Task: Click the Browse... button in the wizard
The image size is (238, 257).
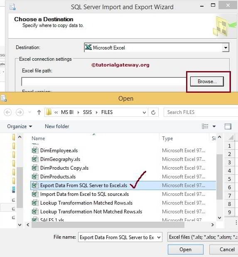Action: [x=207, y=82]
